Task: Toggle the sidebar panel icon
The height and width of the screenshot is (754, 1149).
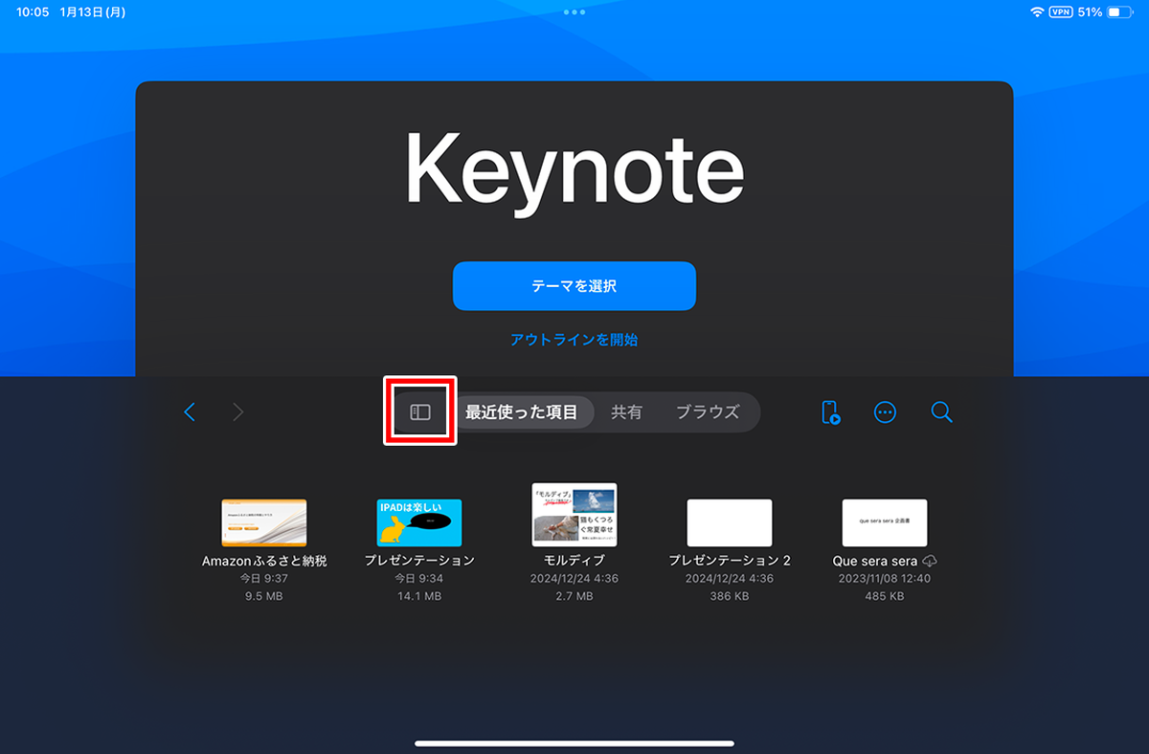Action: (420, 411)
